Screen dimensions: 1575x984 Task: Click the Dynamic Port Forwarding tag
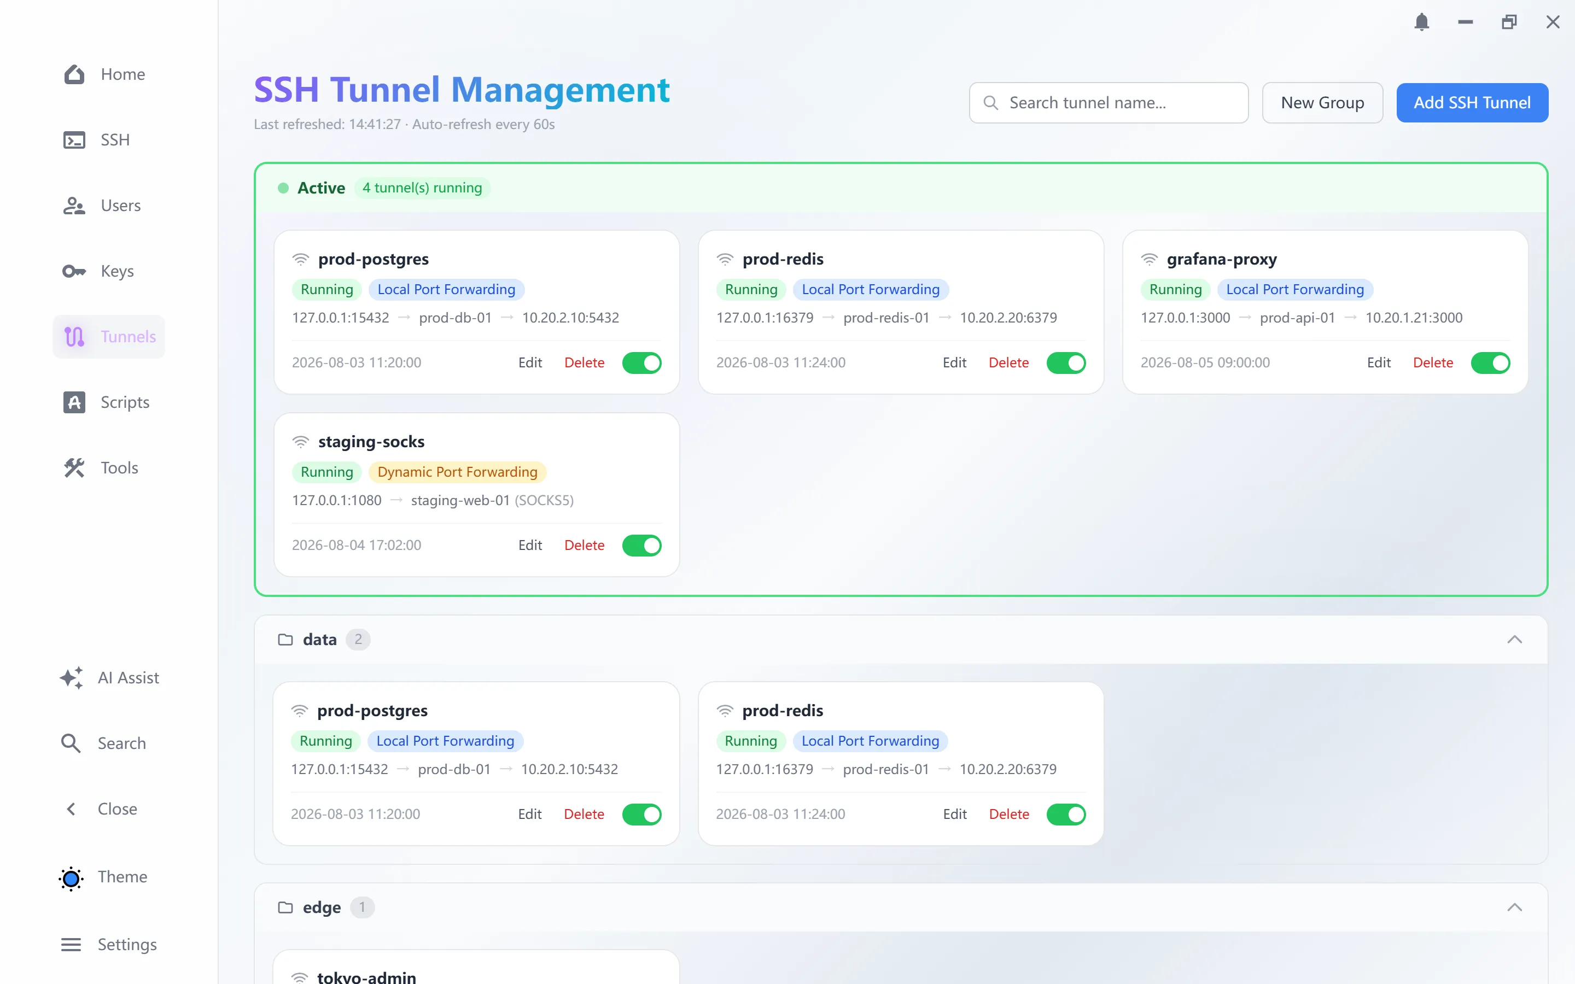pos(457,472)
